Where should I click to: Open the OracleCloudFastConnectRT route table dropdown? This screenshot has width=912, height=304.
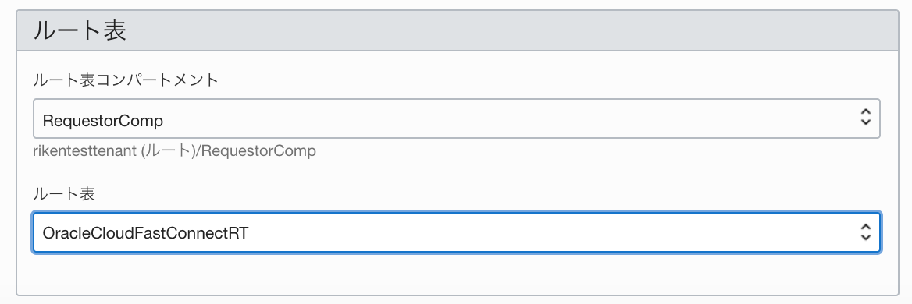point(457,232)
